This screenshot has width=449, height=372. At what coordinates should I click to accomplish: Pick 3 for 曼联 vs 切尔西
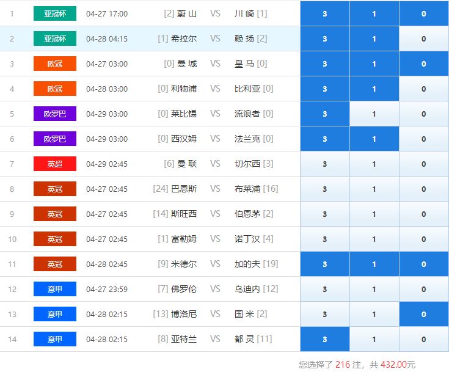325,164
